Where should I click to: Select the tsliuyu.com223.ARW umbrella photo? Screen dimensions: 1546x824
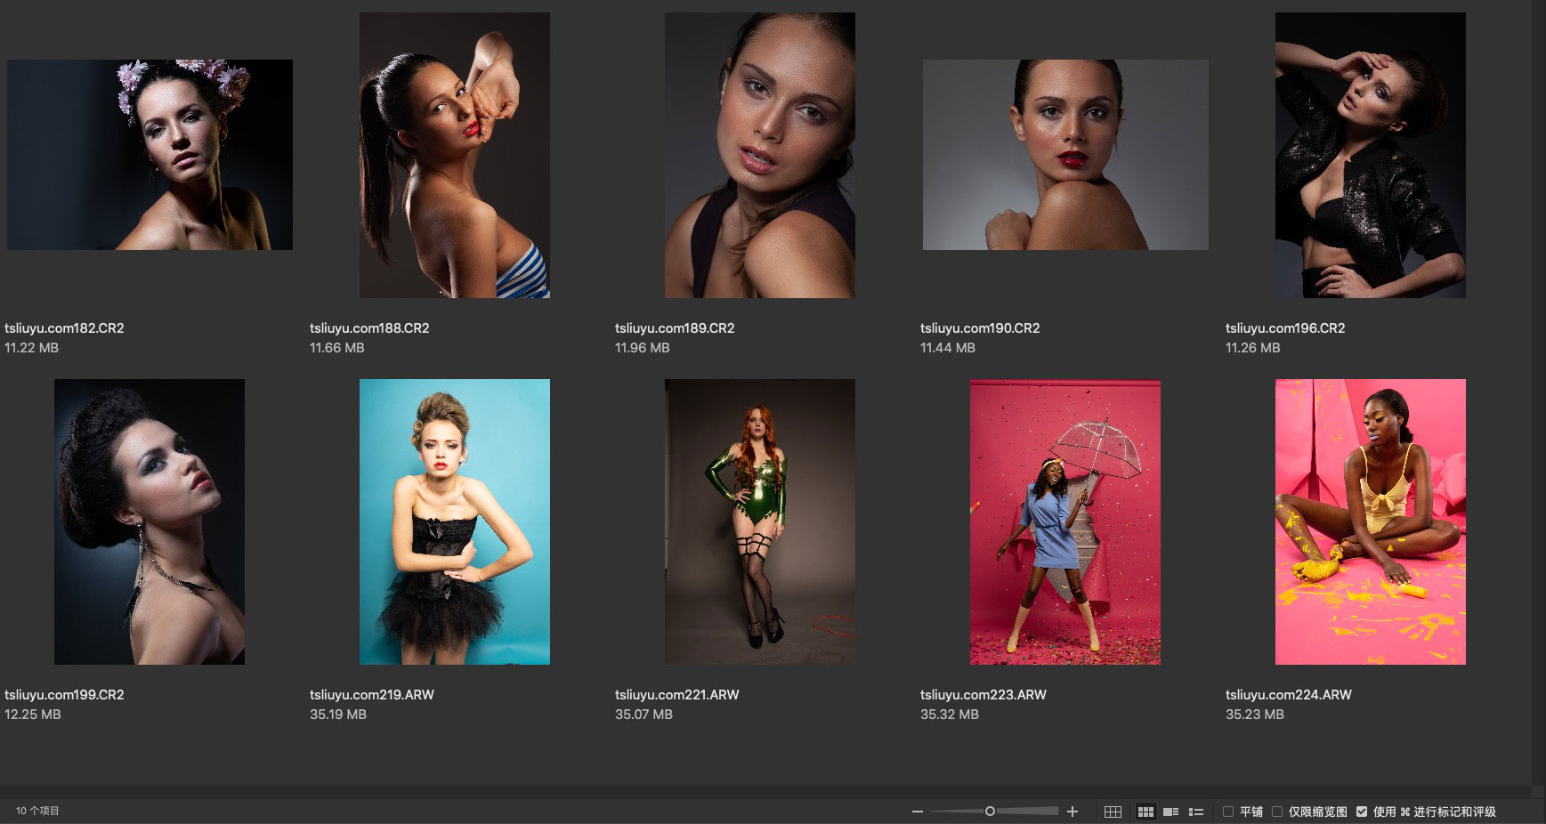pos(1064,521)
